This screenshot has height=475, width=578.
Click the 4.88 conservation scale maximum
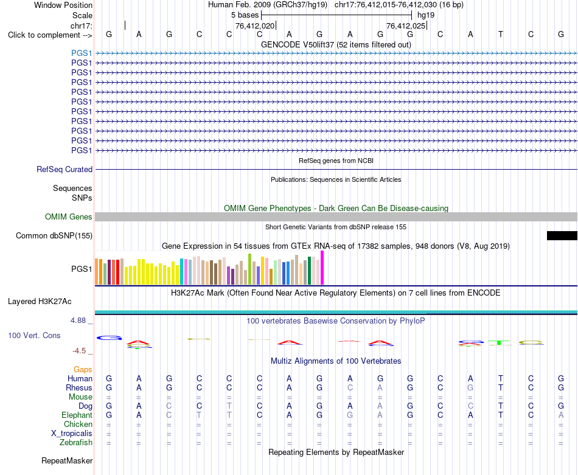coord(78,321)
